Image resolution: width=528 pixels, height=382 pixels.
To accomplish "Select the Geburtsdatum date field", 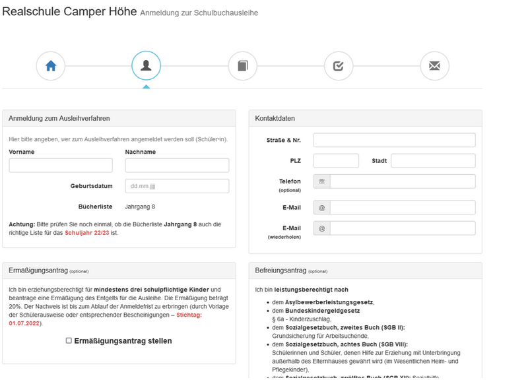I will [177, 186].
